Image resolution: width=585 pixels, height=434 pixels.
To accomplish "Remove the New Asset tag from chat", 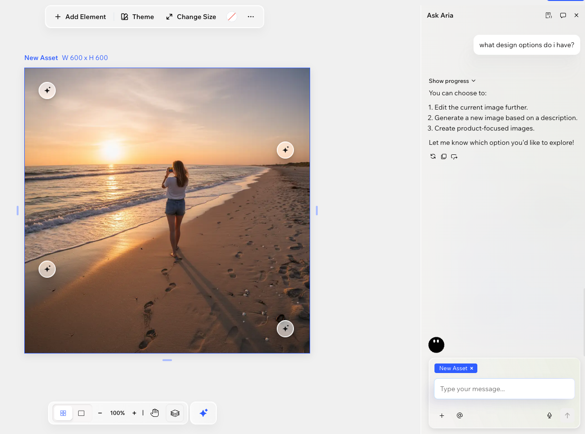I will [472, 368].
